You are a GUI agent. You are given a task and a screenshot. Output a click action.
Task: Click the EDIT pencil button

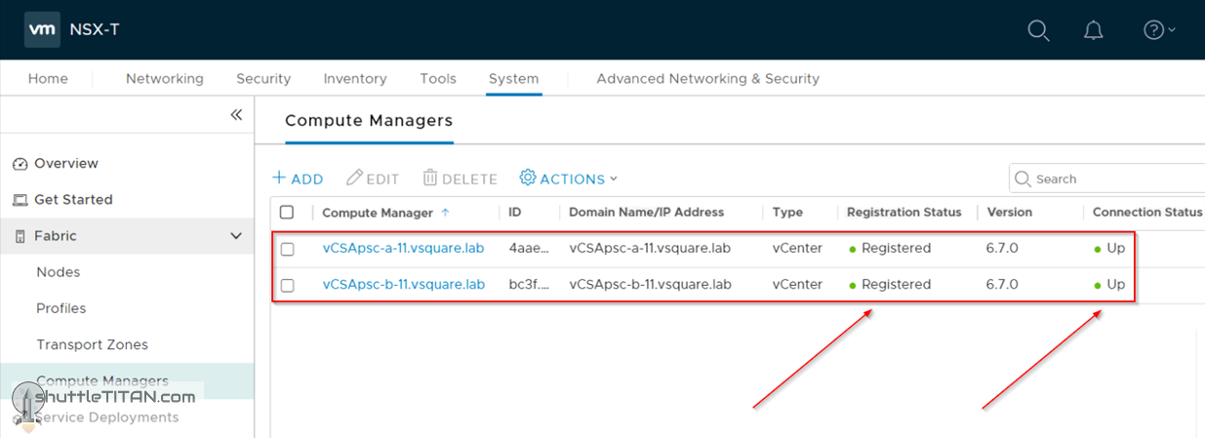373,179
